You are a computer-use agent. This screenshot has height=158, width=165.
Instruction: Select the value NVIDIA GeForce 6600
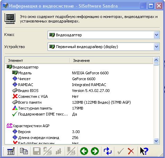click(90, 73)
